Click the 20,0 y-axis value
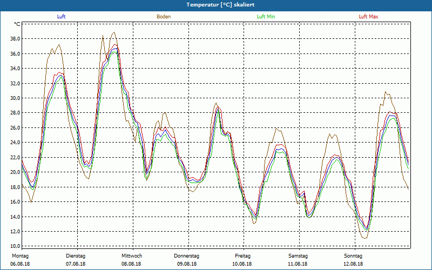Viewport: 432px width, 270px height. pos(16,172)
